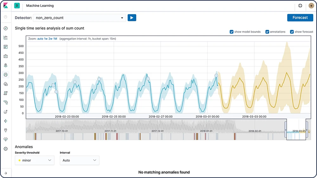Open Discover from the compass icon
Screen dimensions: 317x178
pos(5,29)
